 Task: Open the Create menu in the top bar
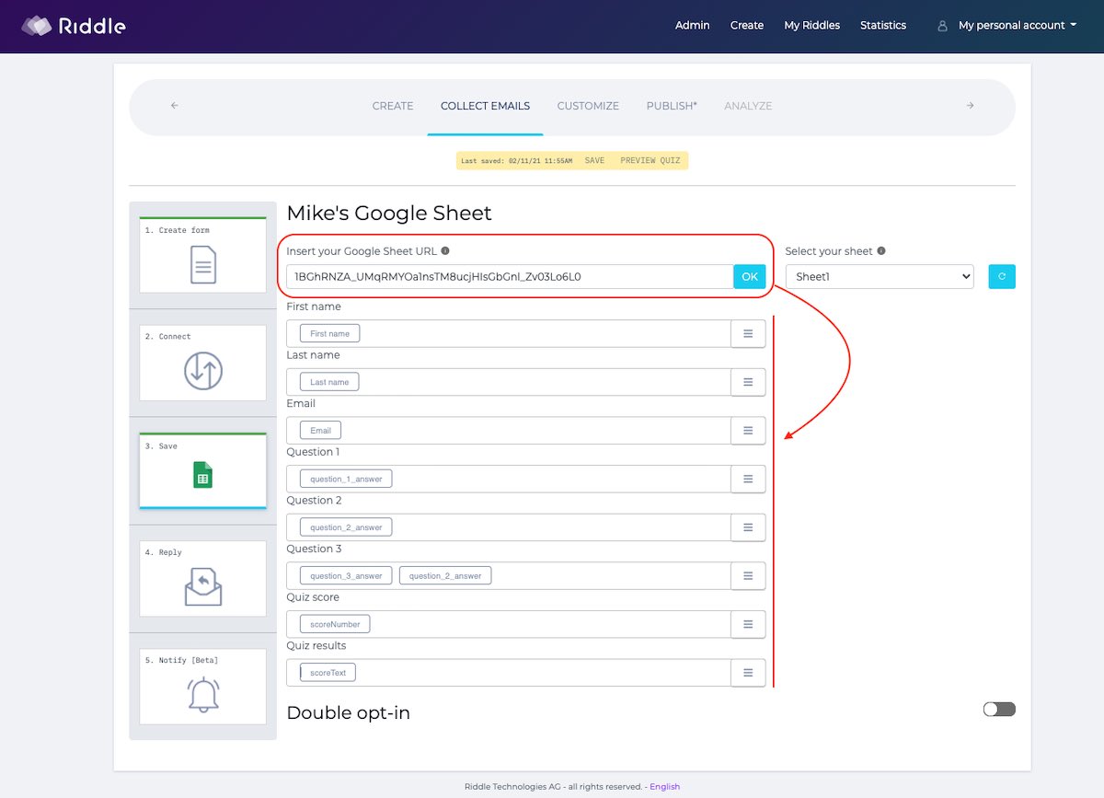[x=747, y=26]
